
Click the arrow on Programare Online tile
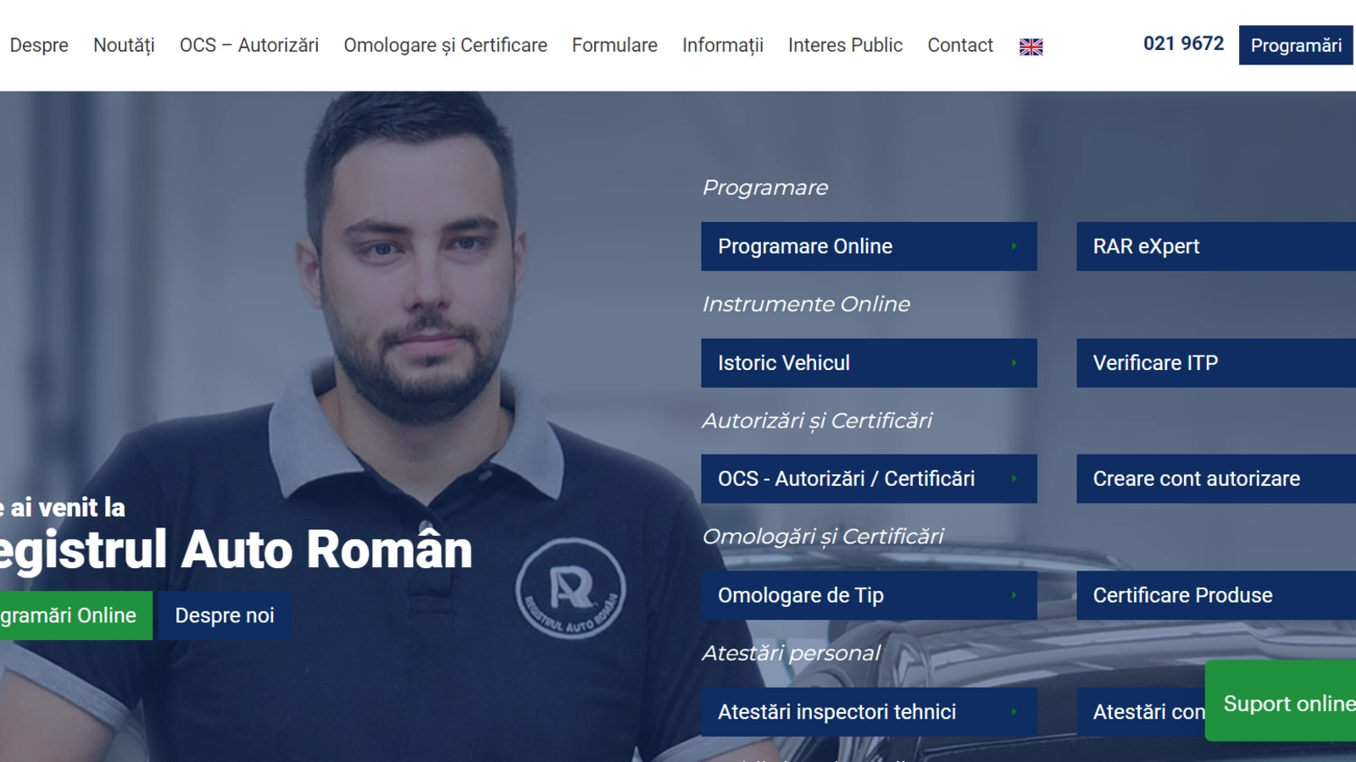point(1014,246)
